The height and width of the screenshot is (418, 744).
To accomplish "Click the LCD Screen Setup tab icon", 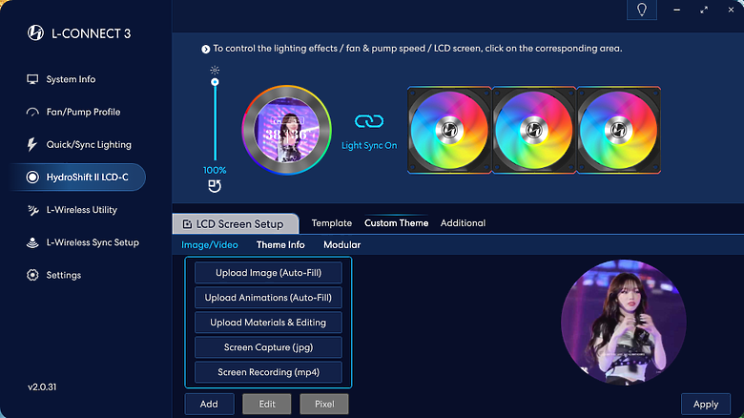I will pyautogui.click(x=187, y=223).
